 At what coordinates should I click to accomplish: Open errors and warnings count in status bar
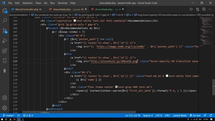coord(28,115)
